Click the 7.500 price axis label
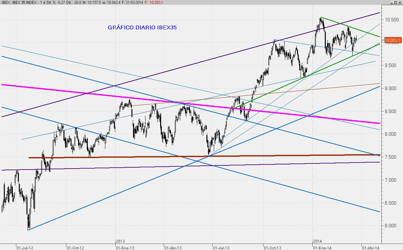This screenshot has width=403, height=250. pyautogui.click(x=392, y=157)
